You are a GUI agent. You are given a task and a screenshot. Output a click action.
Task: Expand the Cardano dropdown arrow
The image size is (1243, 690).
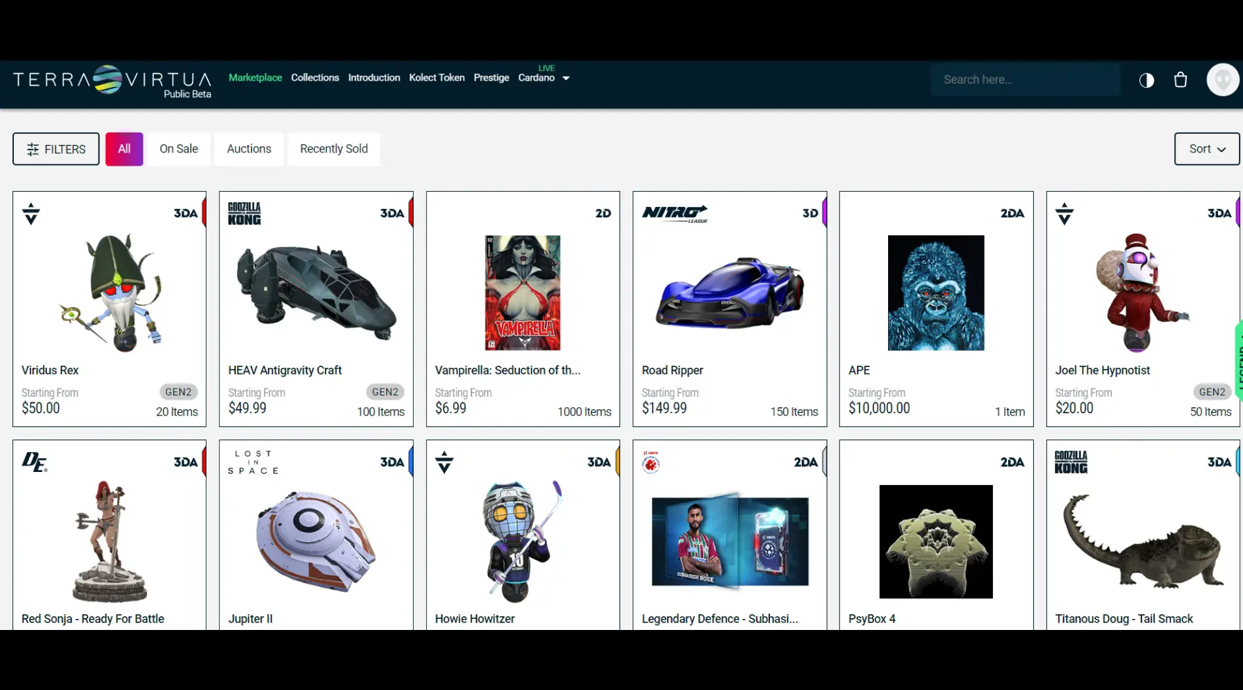coord(566,79)
